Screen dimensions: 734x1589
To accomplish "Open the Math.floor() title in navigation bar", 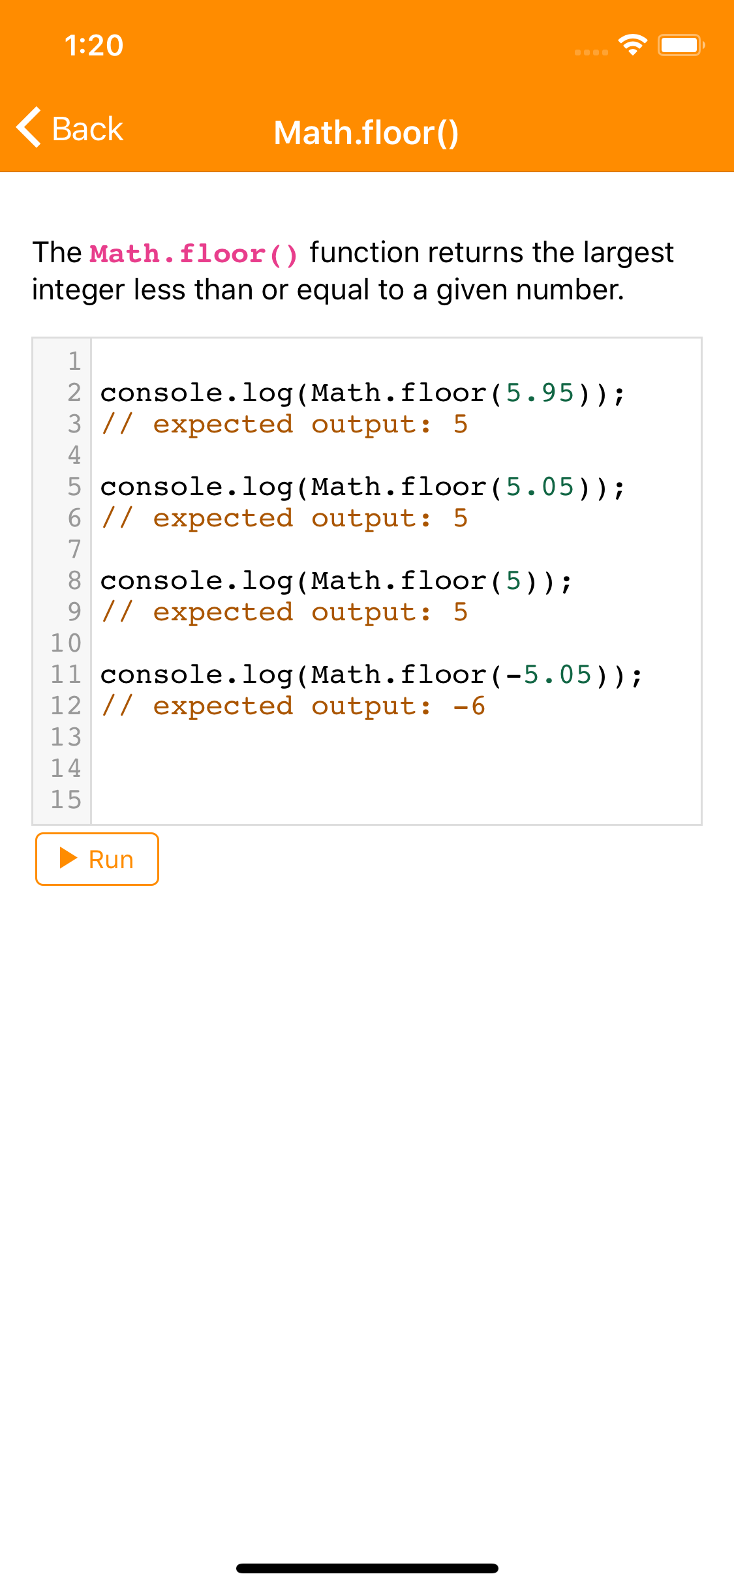I will [x=367, y=132].
